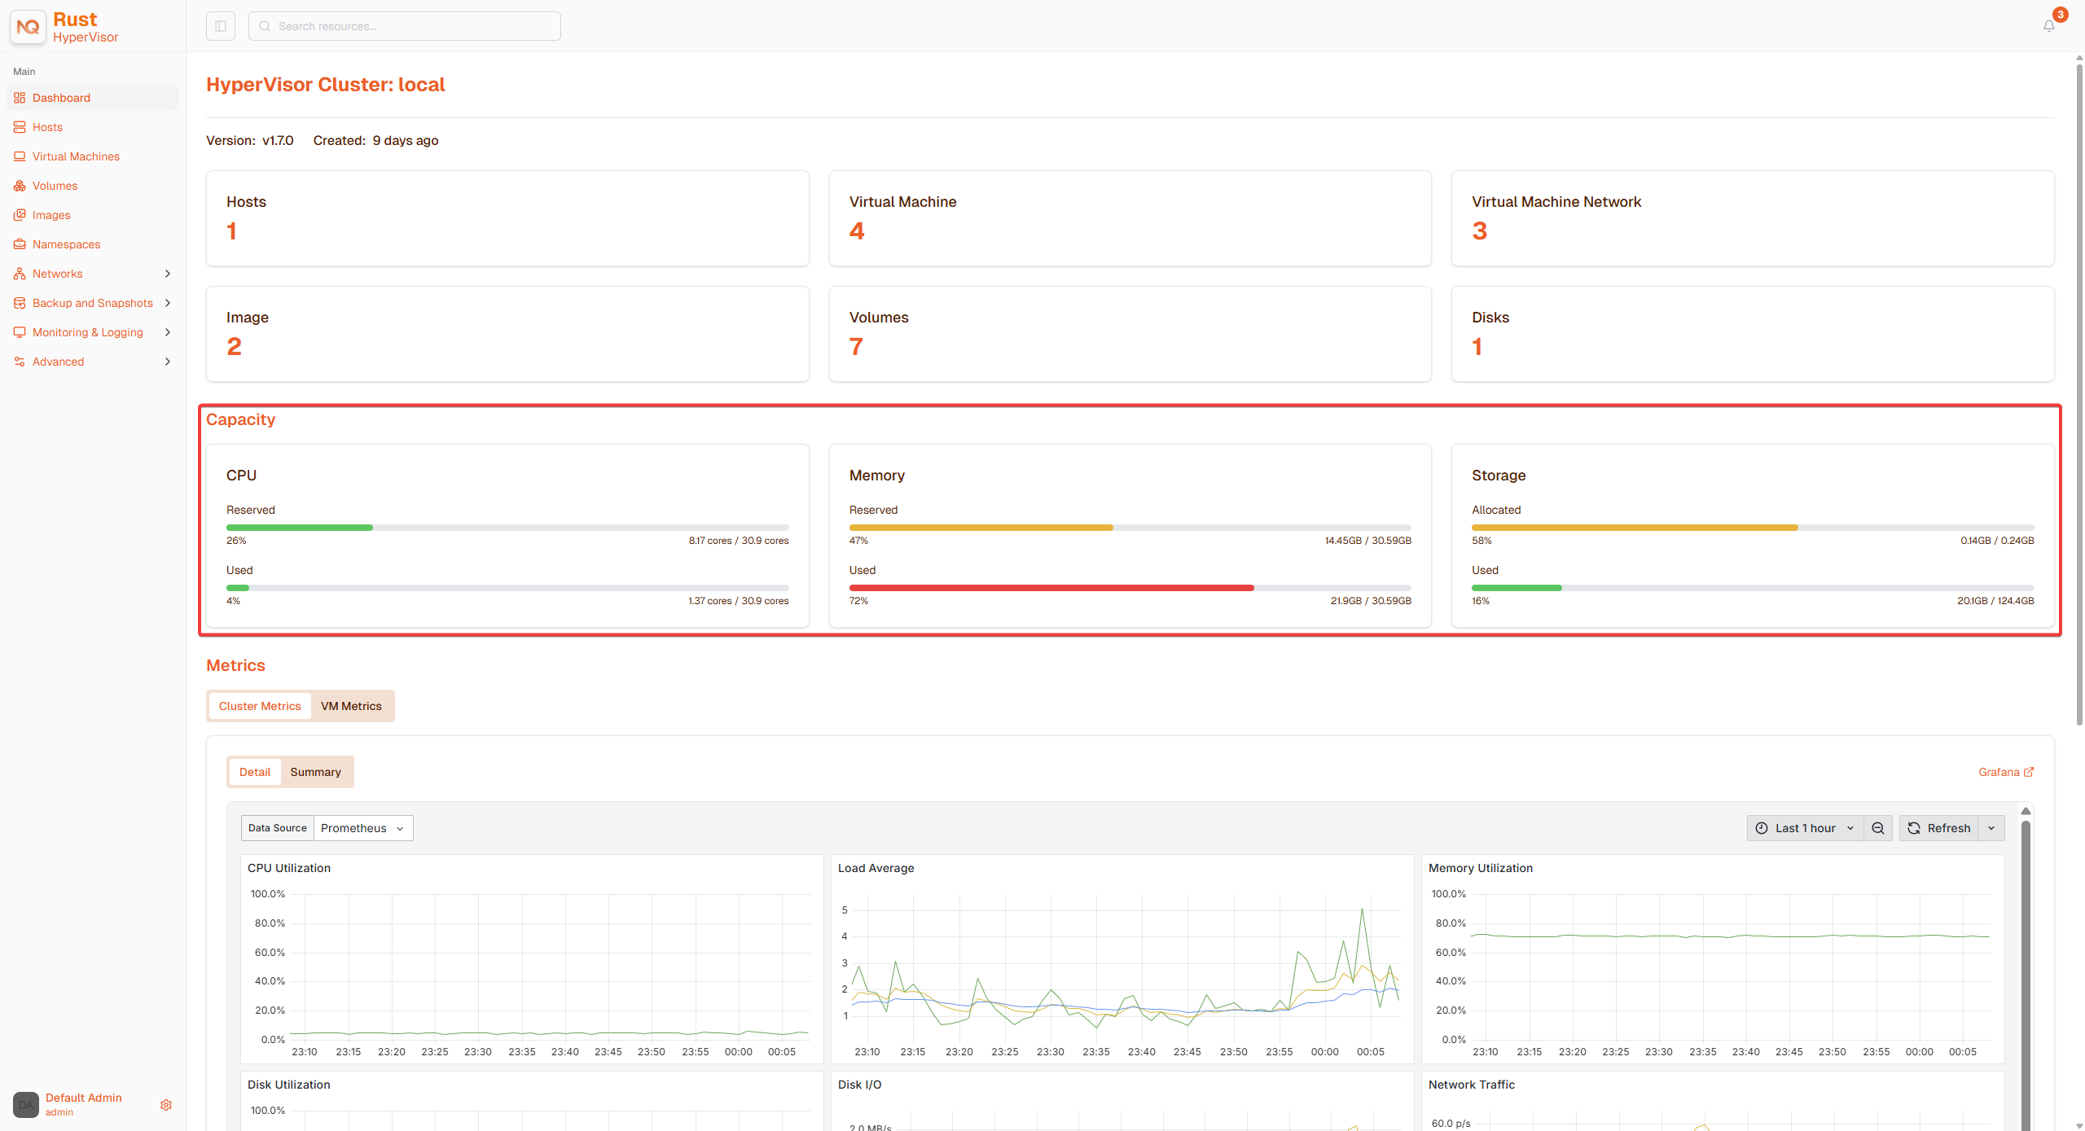The width and height of the screenshot is (2085, 1131).
Task: Open the Grafana link
Action: tap(2006, 772)
